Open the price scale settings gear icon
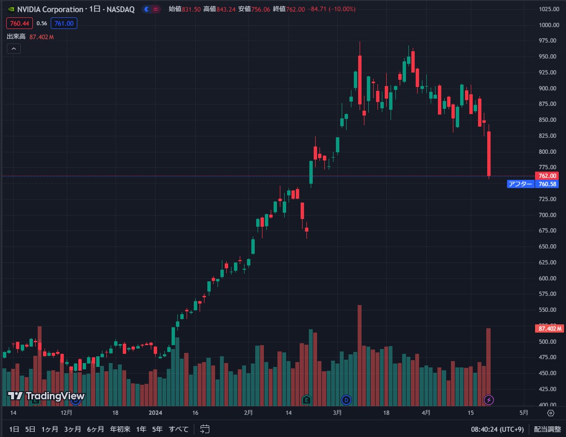 [x=551, y=413]
